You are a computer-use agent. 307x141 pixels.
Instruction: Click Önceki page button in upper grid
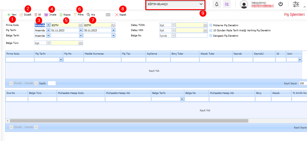(16, 83)
